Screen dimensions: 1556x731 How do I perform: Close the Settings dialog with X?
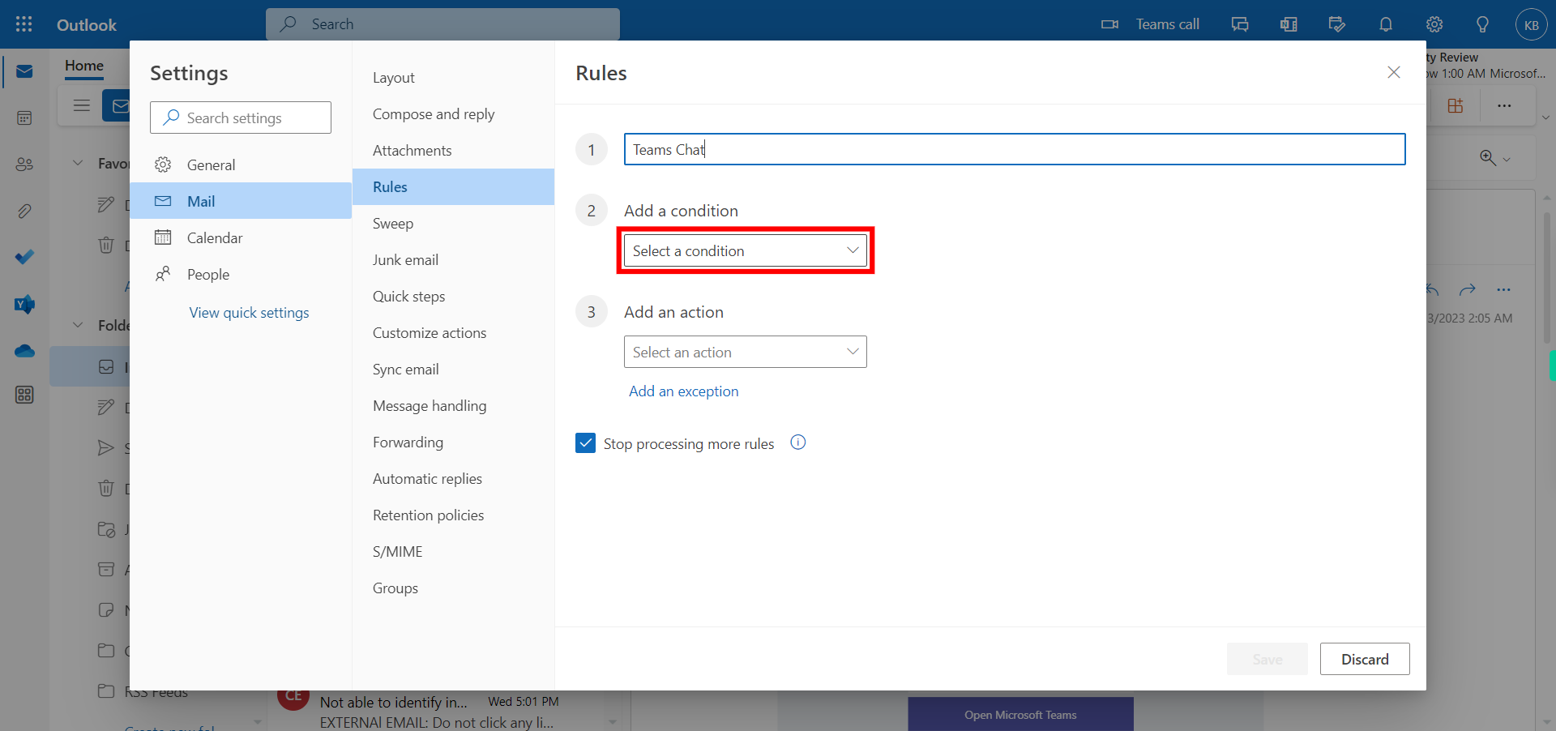click(1394, 72)
